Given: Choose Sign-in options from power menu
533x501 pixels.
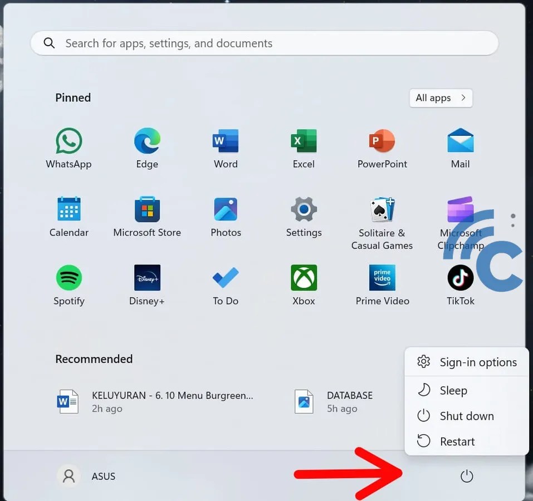Looking at the screenshot, I should 466,362.
